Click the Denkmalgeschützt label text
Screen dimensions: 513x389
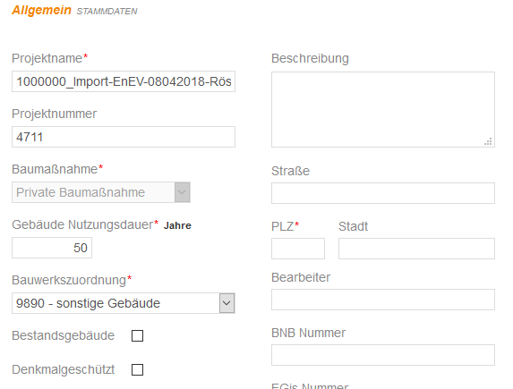click(x=64, y=369)
